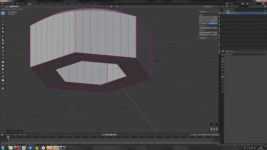Screen dimensions: 267x150
Task: Expand the Extrude Region and Move panel
Action: click(15, 132)
